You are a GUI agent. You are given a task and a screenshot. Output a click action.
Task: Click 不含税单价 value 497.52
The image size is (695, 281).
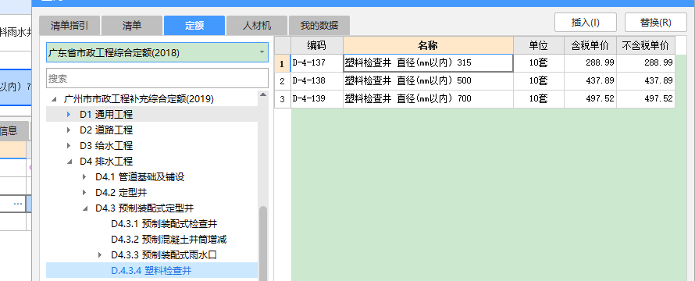646,99
